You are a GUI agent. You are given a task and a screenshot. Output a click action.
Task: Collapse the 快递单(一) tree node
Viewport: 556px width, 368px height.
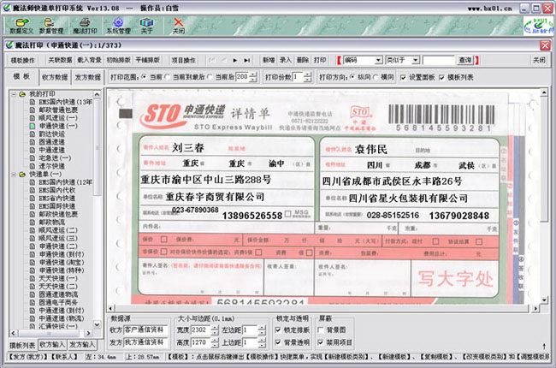pyautogui.click(x=14, y=175)
